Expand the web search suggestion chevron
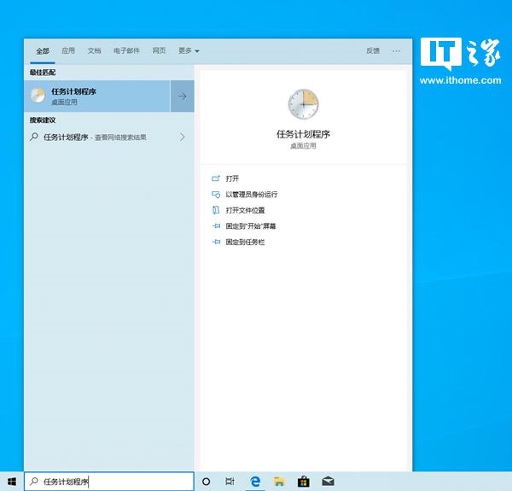Image resolution: width=512 pixels, height=491 pixels. 183,137
